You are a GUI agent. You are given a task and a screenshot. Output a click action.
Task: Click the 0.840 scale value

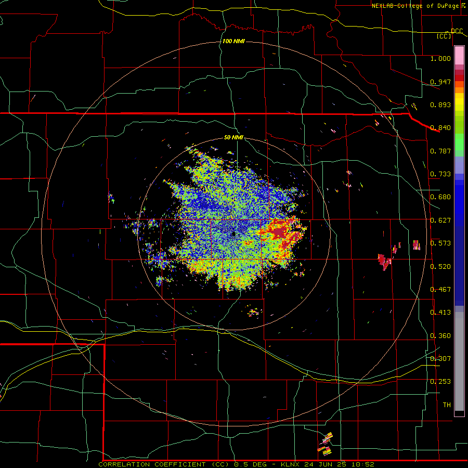pyautogui.click(x=440, y=127)
